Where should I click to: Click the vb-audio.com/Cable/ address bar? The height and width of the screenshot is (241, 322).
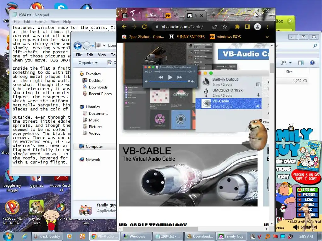point(182,27)
